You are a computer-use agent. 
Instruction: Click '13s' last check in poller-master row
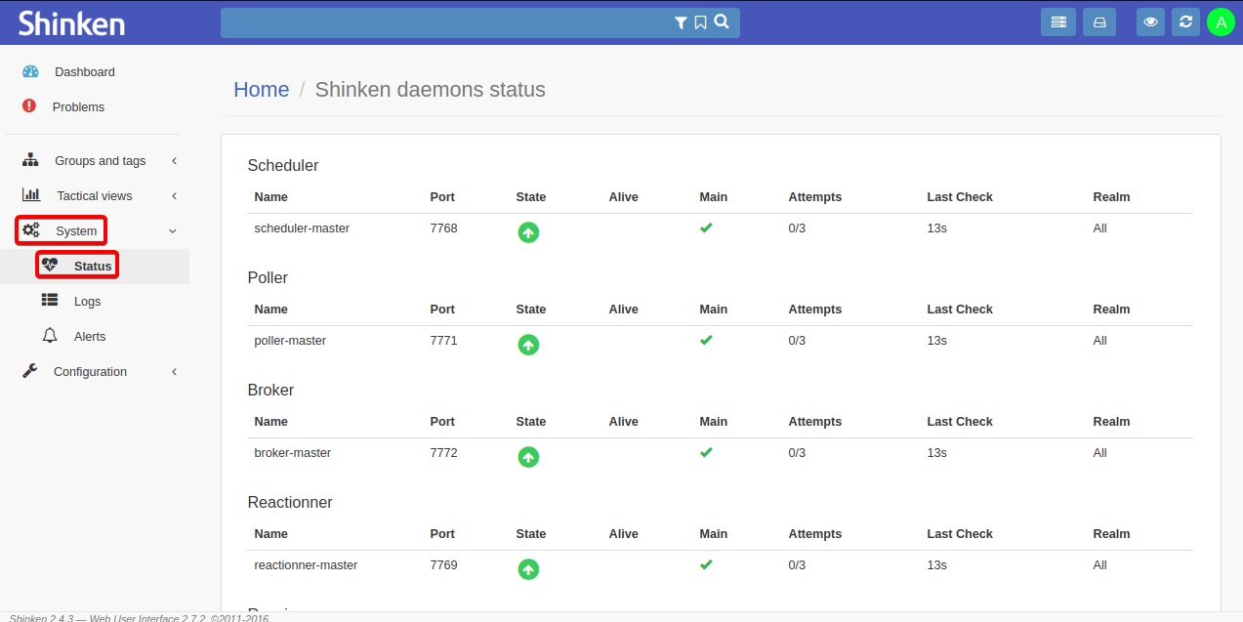tap(937, 341)
